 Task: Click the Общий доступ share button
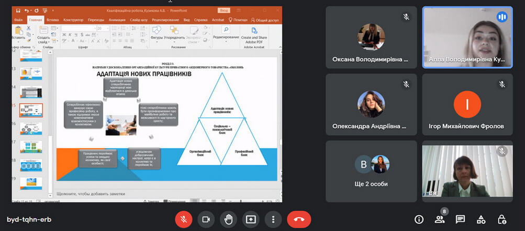click(265, 20)
